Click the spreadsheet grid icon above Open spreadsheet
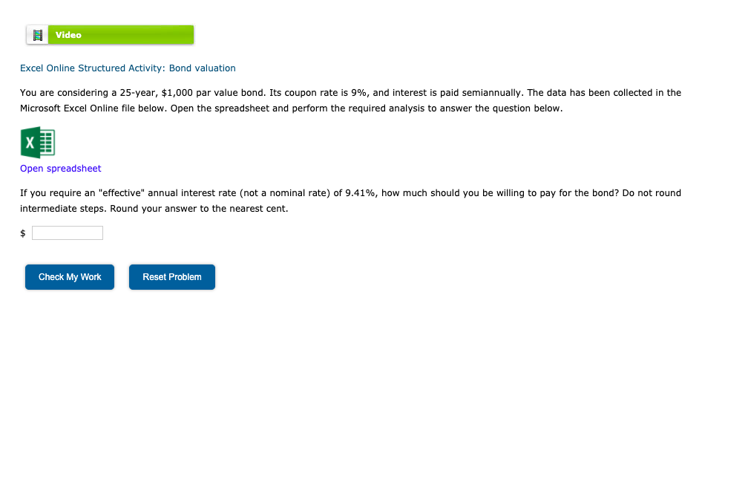This screenshot has height=497, width=748. [38, 142]
